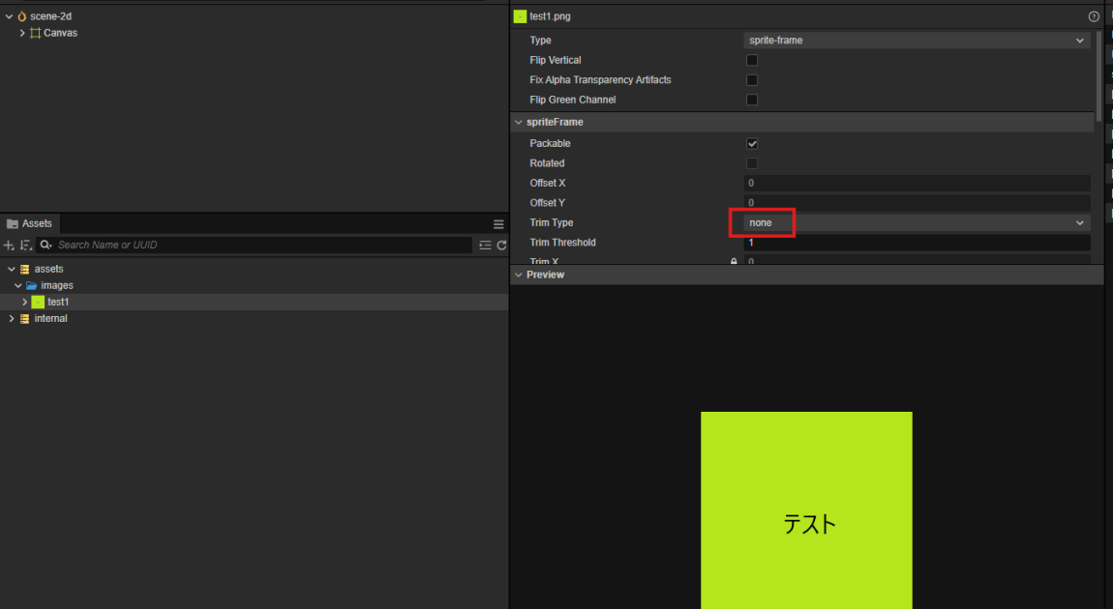The height and width of the screenshot is (609, 1113).
Task: Collapse the spriteFrame section
Action: point(518,123)
